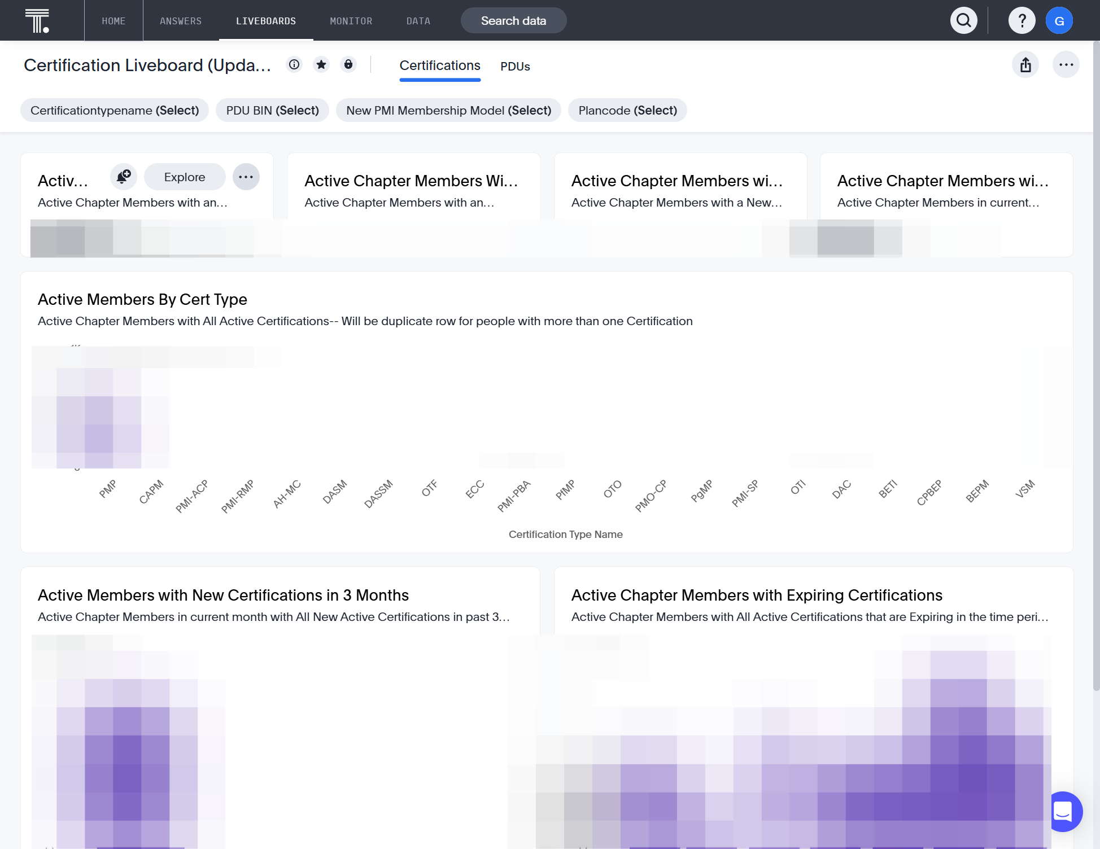Open the Data nav item

click(418, 21)
